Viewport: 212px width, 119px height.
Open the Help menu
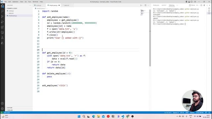pyautogui.click(x=41, y=2)
